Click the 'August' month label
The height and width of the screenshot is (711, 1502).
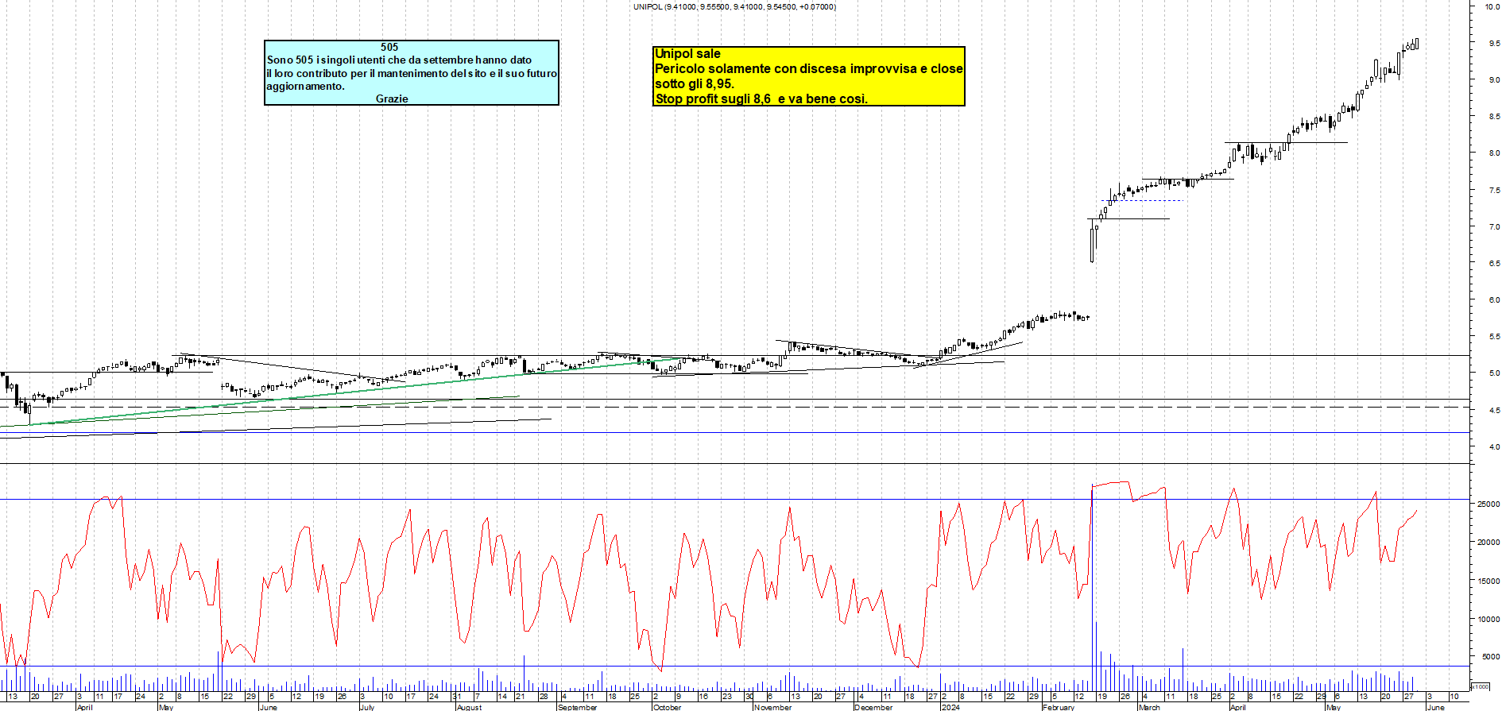pyautogui.click(x=470, y=707)
